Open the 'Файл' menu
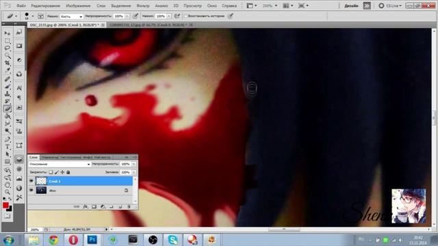 click(x=21, y=5)
